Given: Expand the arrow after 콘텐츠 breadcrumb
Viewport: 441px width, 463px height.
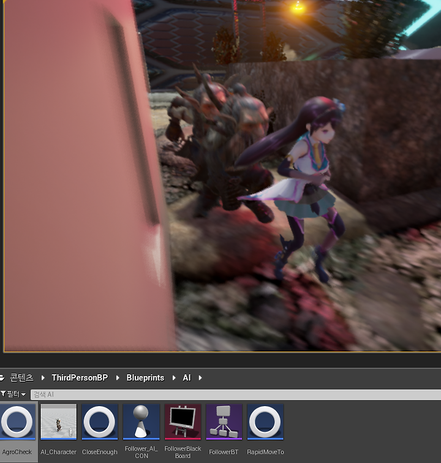Looking at the screenshot, I should [43, 378].
